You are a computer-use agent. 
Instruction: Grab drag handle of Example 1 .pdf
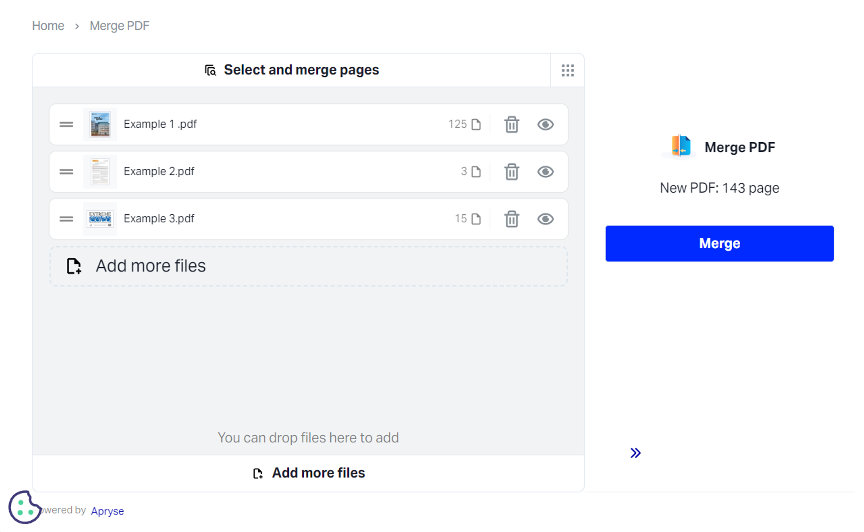pos(66,125)
